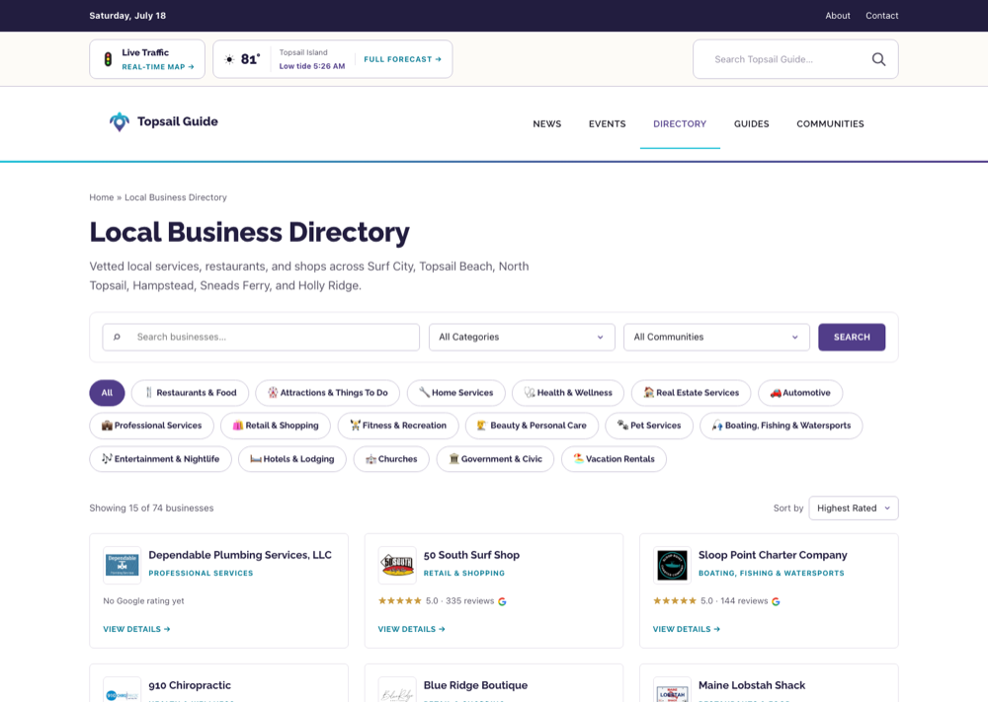Viewport: 988px width, 702px height.
Task: View details for Sloop Point Charter Company
Action: coord(687,629)
